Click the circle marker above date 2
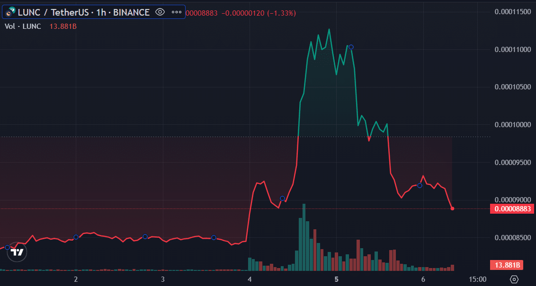536x286 pixels. coord(76,237)
